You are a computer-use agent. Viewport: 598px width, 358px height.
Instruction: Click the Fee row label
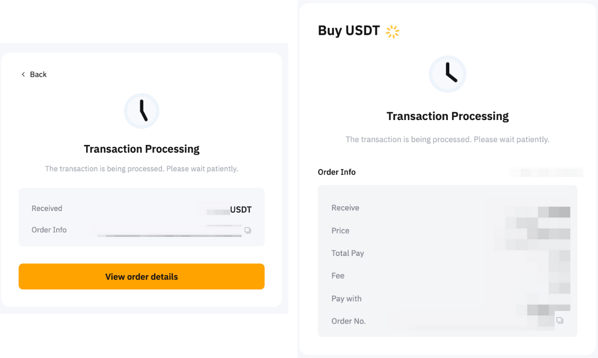[x=338, y=276]
